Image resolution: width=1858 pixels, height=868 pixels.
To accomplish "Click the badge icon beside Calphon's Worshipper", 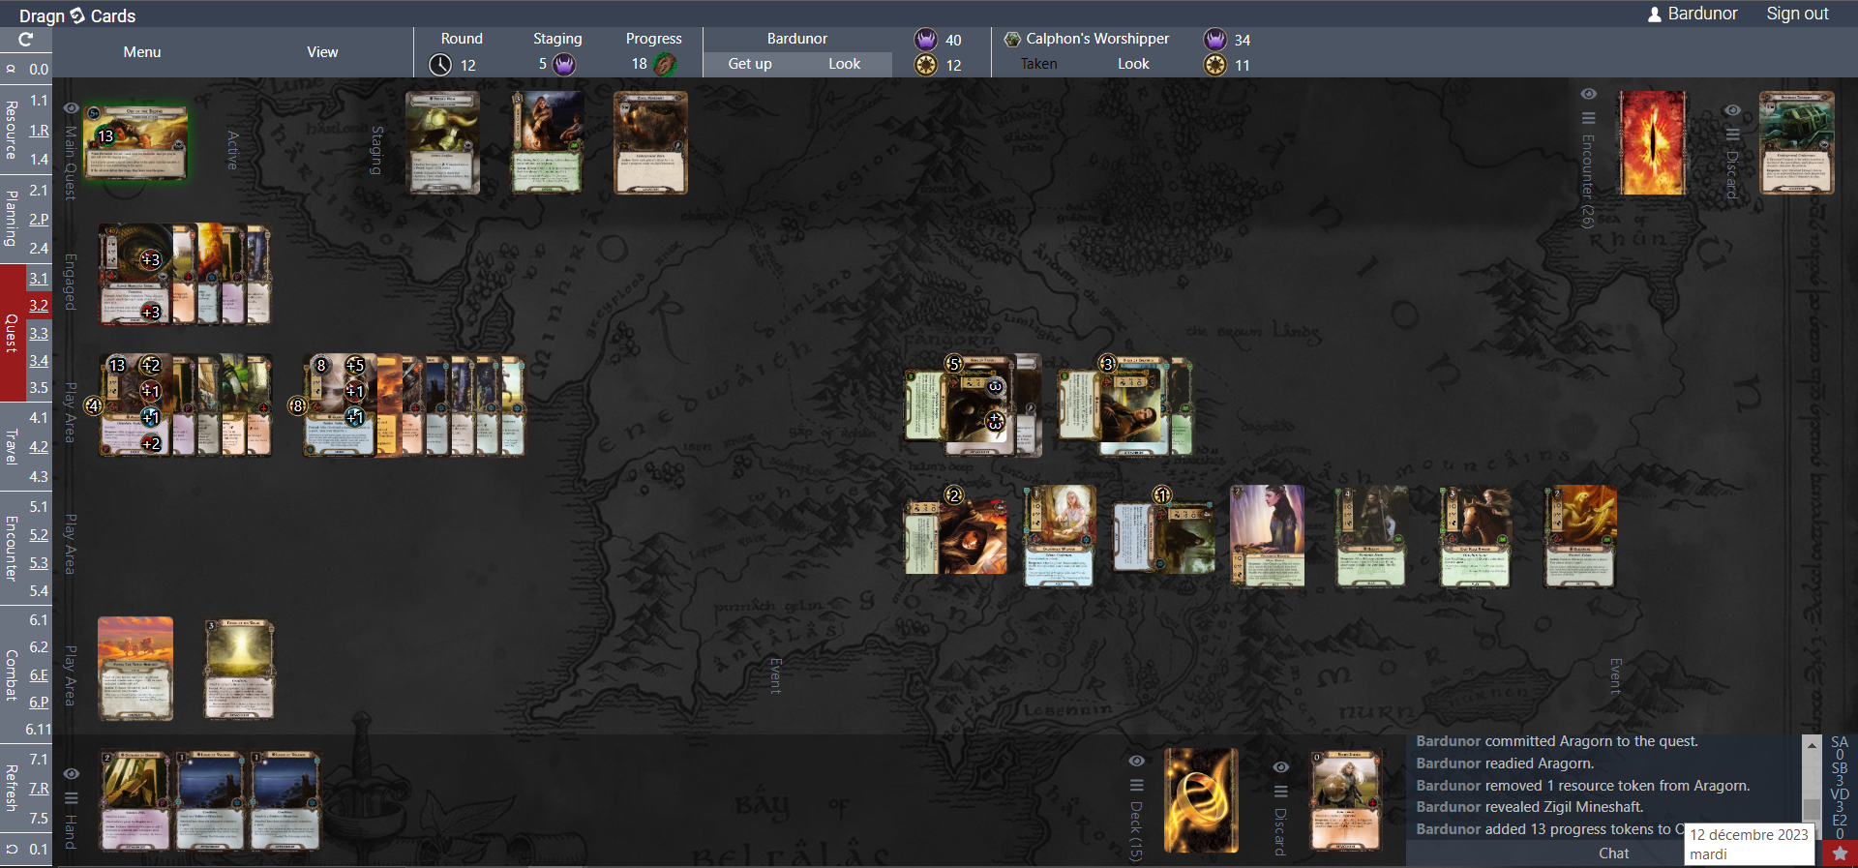I will coord(1012,39).
